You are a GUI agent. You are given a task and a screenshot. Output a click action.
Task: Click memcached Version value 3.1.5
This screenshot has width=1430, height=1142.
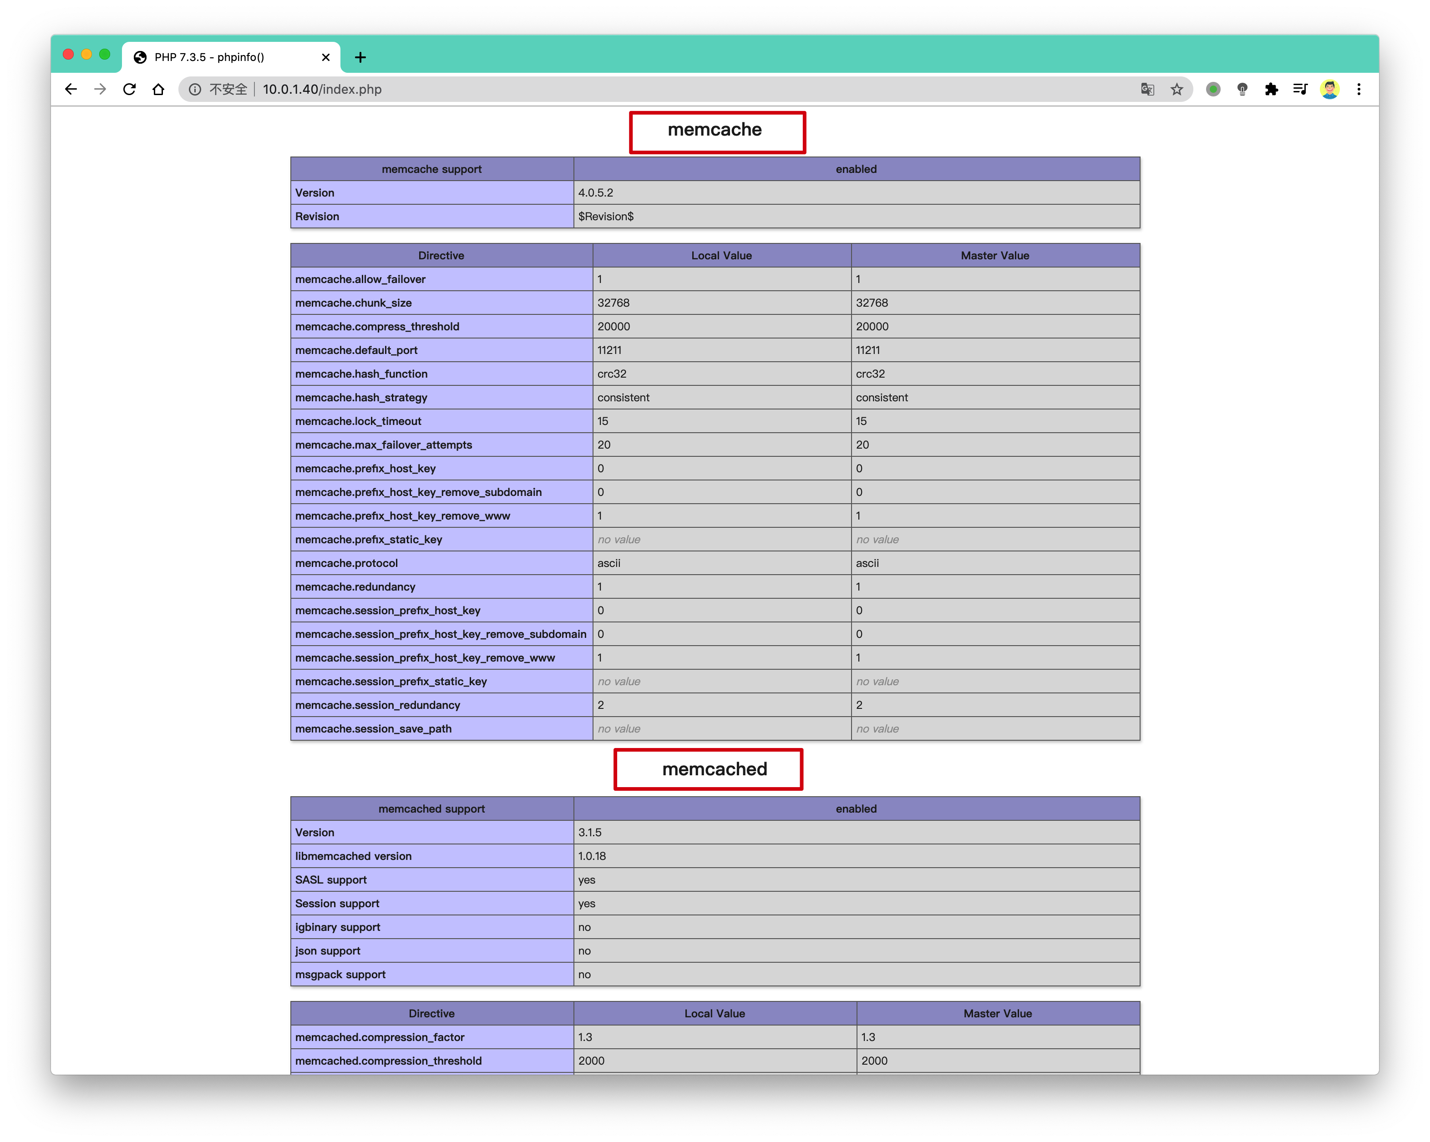(x=590, y=832)
